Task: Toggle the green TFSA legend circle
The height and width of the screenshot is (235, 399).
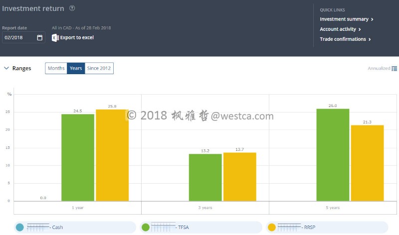Action: [146, 228]
